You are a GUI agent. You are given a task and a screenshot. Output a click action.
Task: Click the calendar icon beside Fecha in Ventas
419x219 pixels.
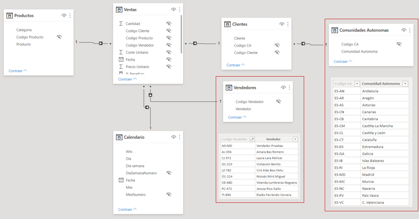[121, 59]
